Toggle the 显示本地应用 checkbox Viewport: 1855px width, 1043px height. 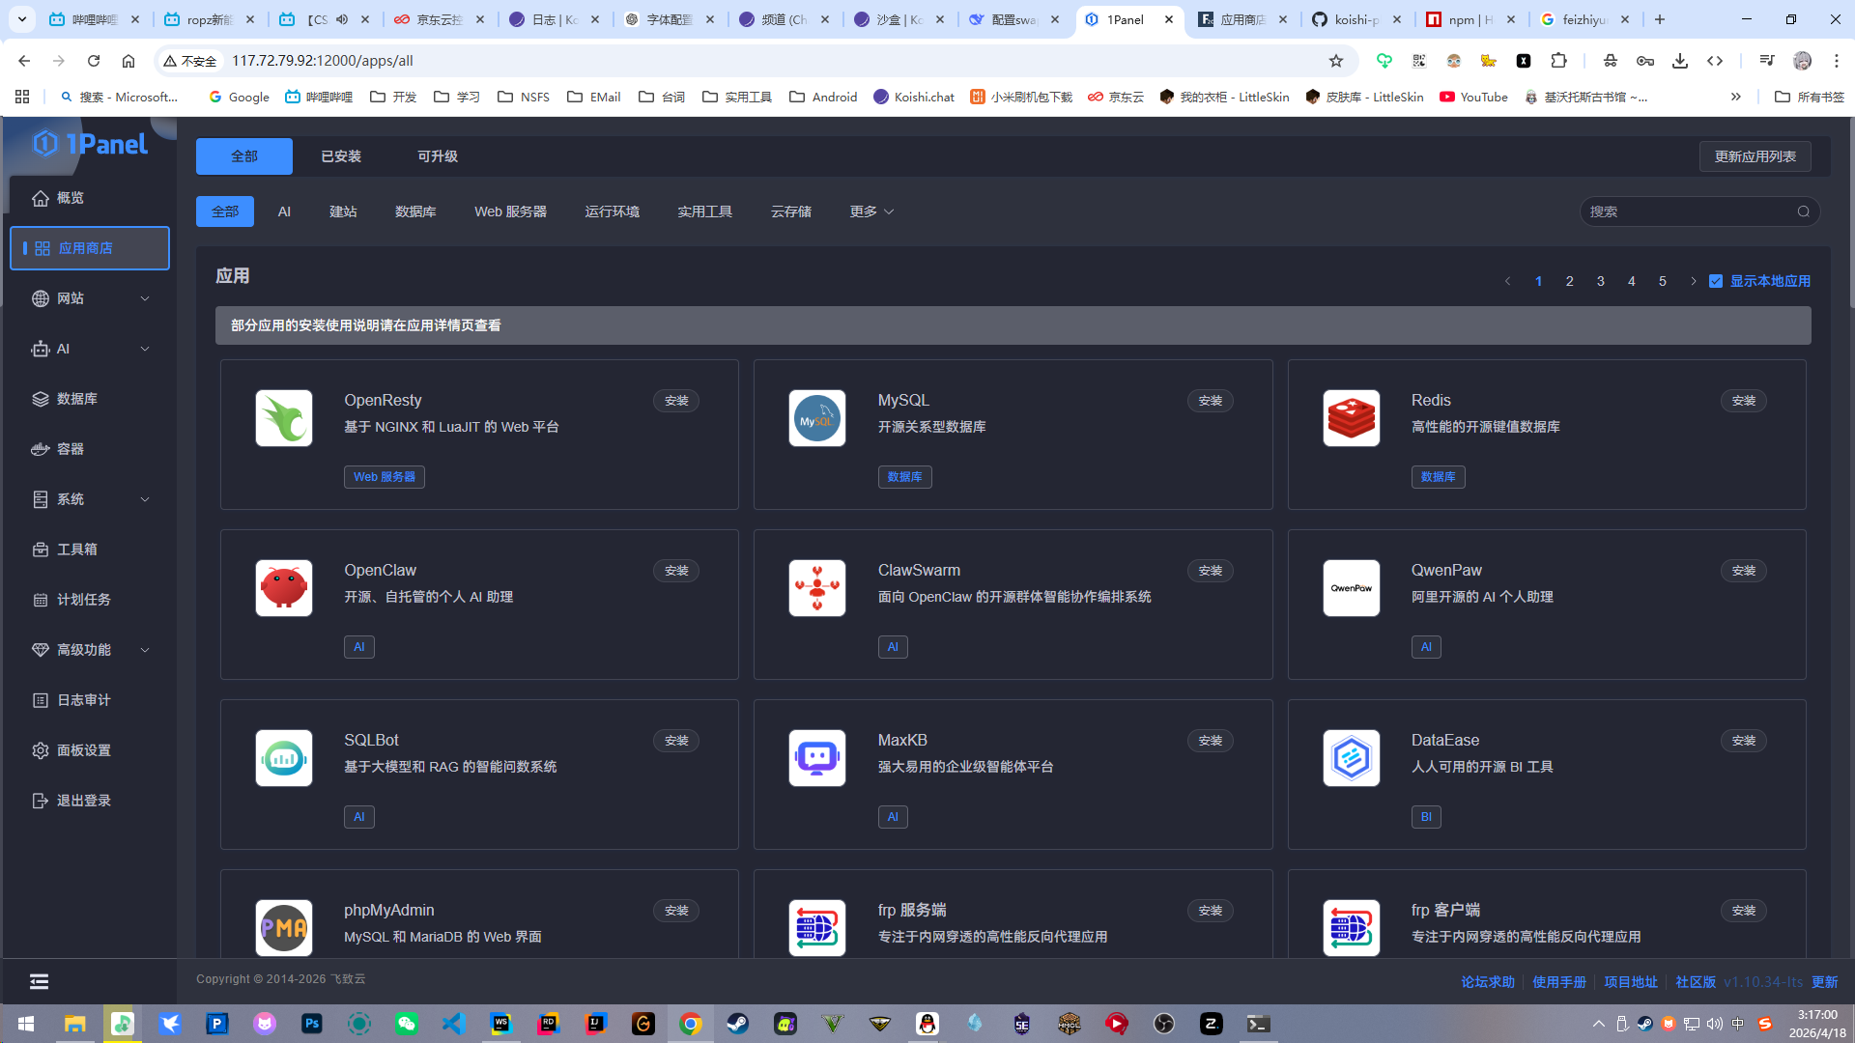pyautogui.click(x=1716, y=281)
